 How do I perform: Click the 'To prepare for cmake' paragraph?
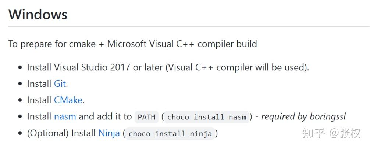coord(133,44)
